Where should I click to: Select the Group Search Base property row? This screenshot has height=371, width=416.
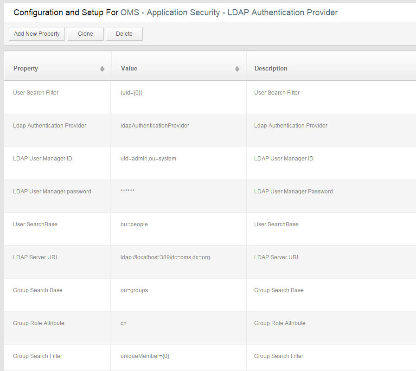(x=38, y=290)
